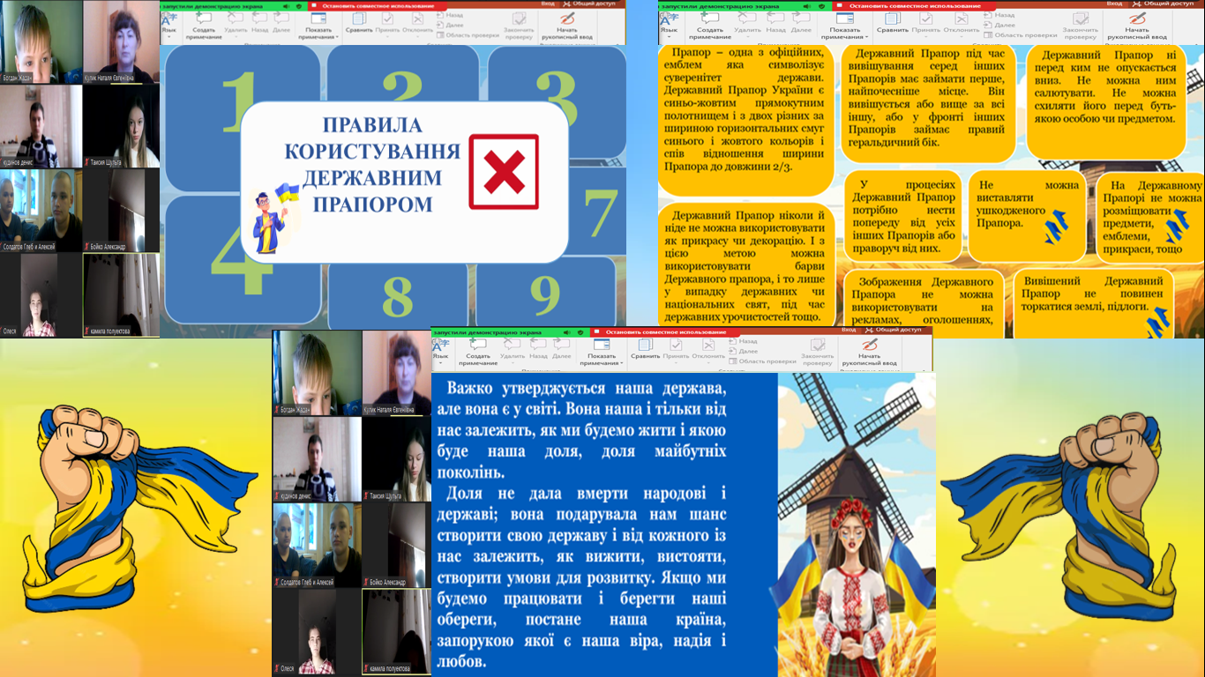Viewport: 1205px width, 677px height.
Task: Select tile number 9 on the slide
Action: tap(546, 294)
